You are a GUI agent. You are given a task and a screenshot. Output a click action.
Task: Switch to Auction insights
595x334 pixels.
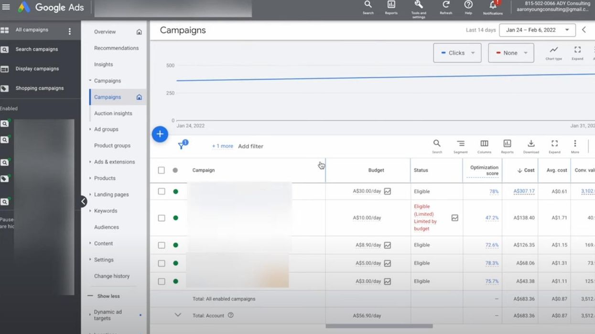(113, 113)
